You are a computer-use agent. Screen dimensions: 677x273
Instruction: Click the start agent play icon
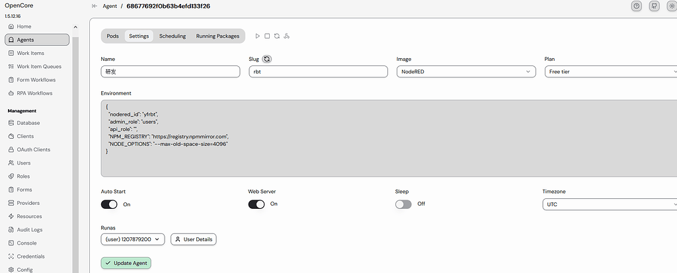pos(258,36)
